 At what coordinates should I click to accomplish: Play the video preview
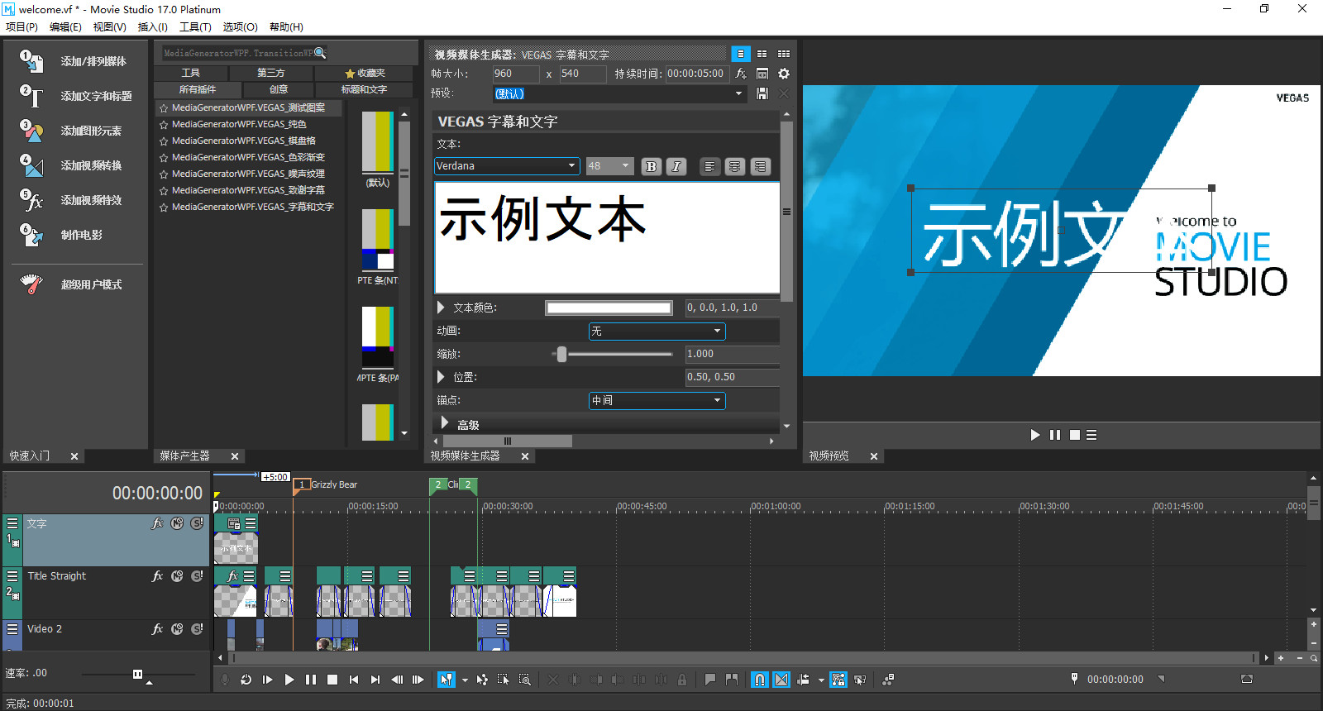point(1034,435)
